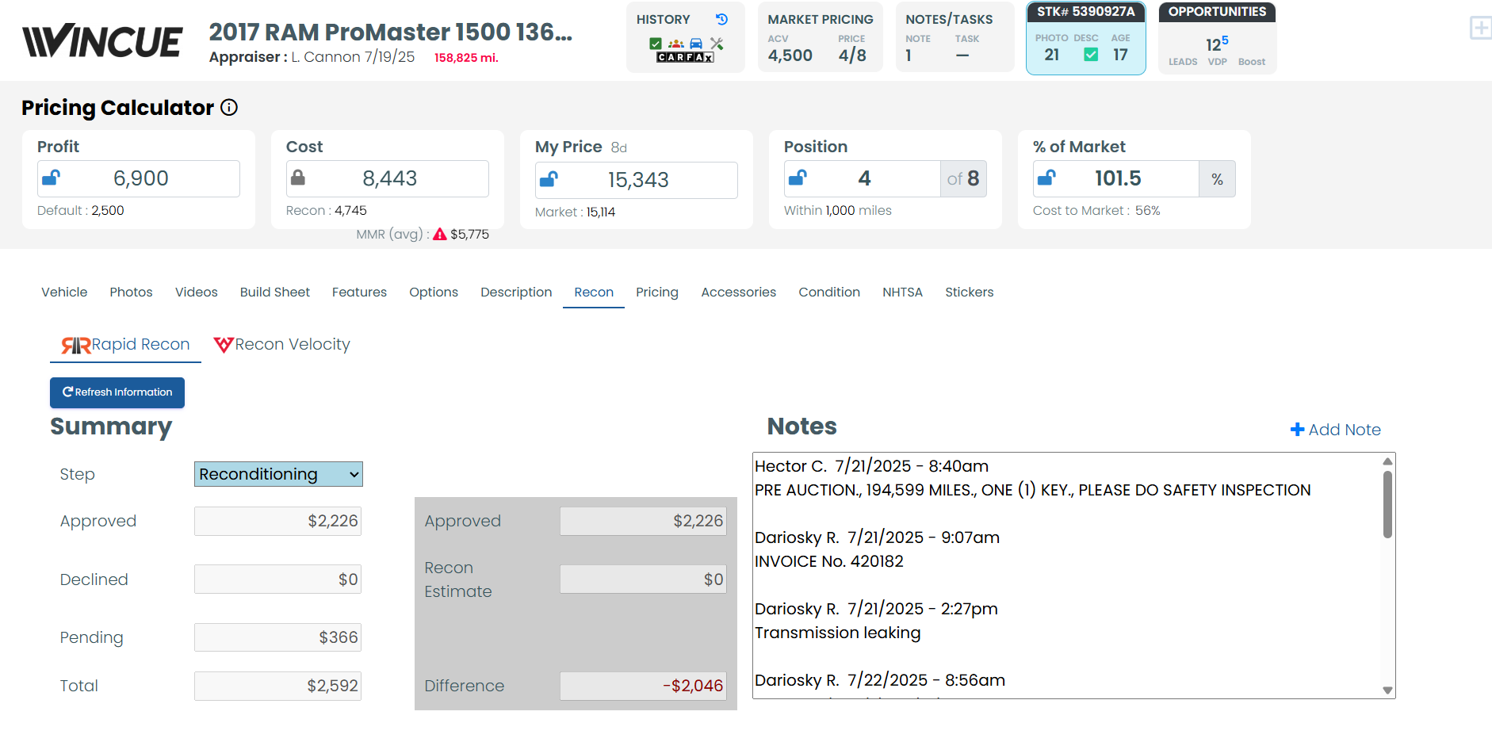Click the WINCUE logo
Viewport: 1492px width, 742px height.
(102, 41)
